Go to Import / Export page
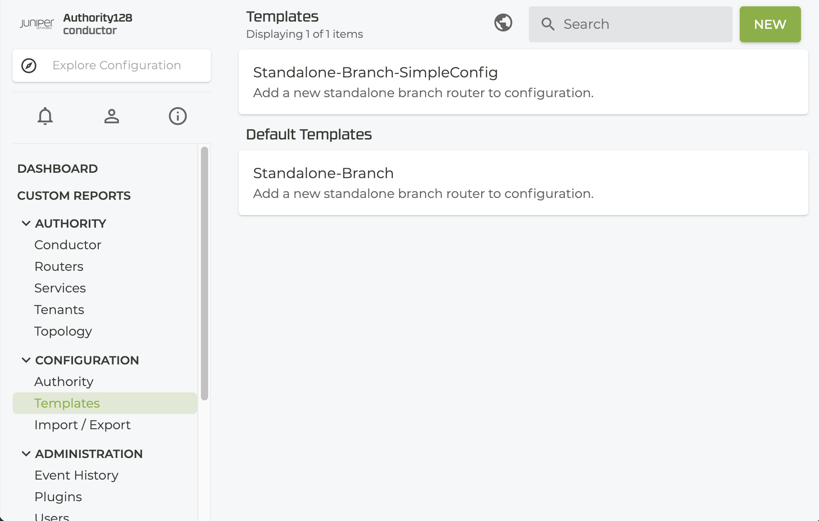The width and height of the screenshot is (819, 521). pyautogui.click(x=82, y=425)
